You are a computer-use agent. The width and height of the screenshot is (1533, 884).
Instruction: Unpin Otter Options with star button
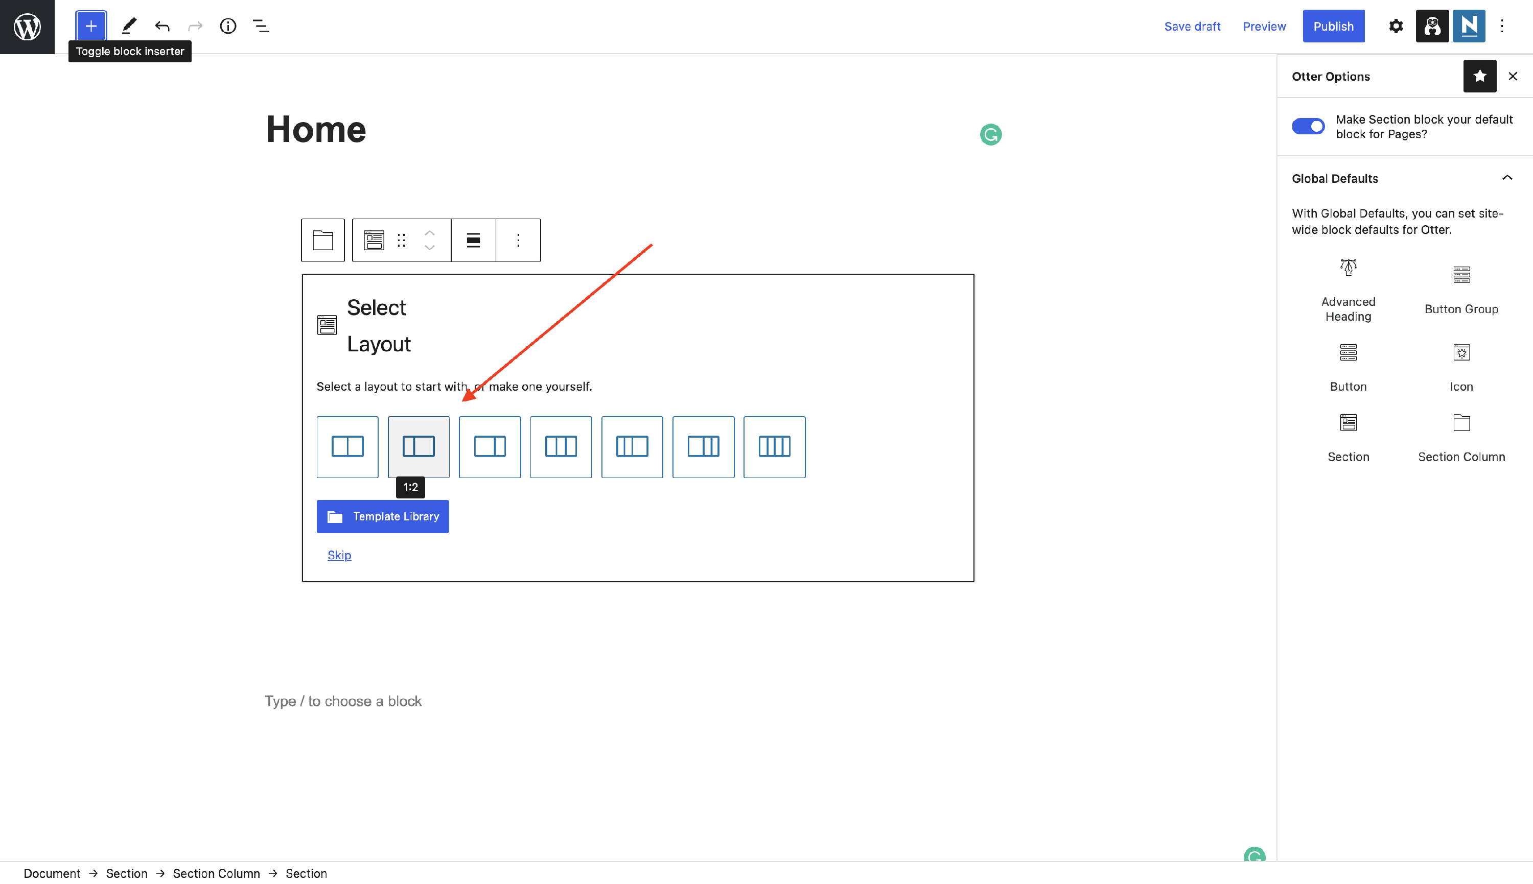pyautogui.click(x=1479, y=76)
